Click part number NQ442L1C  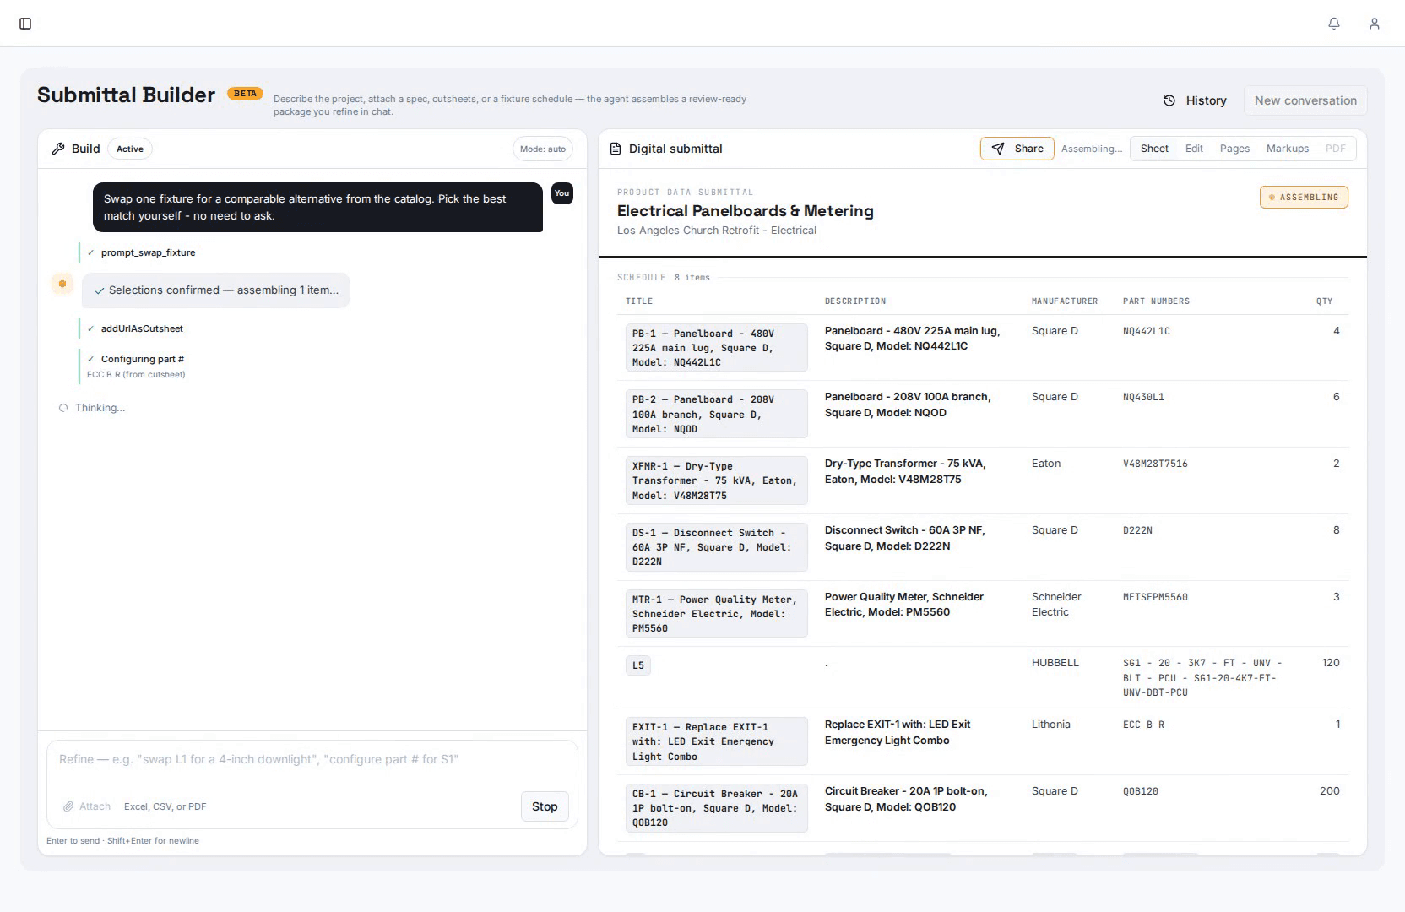pyautogui.click(x=1147, y=331)
